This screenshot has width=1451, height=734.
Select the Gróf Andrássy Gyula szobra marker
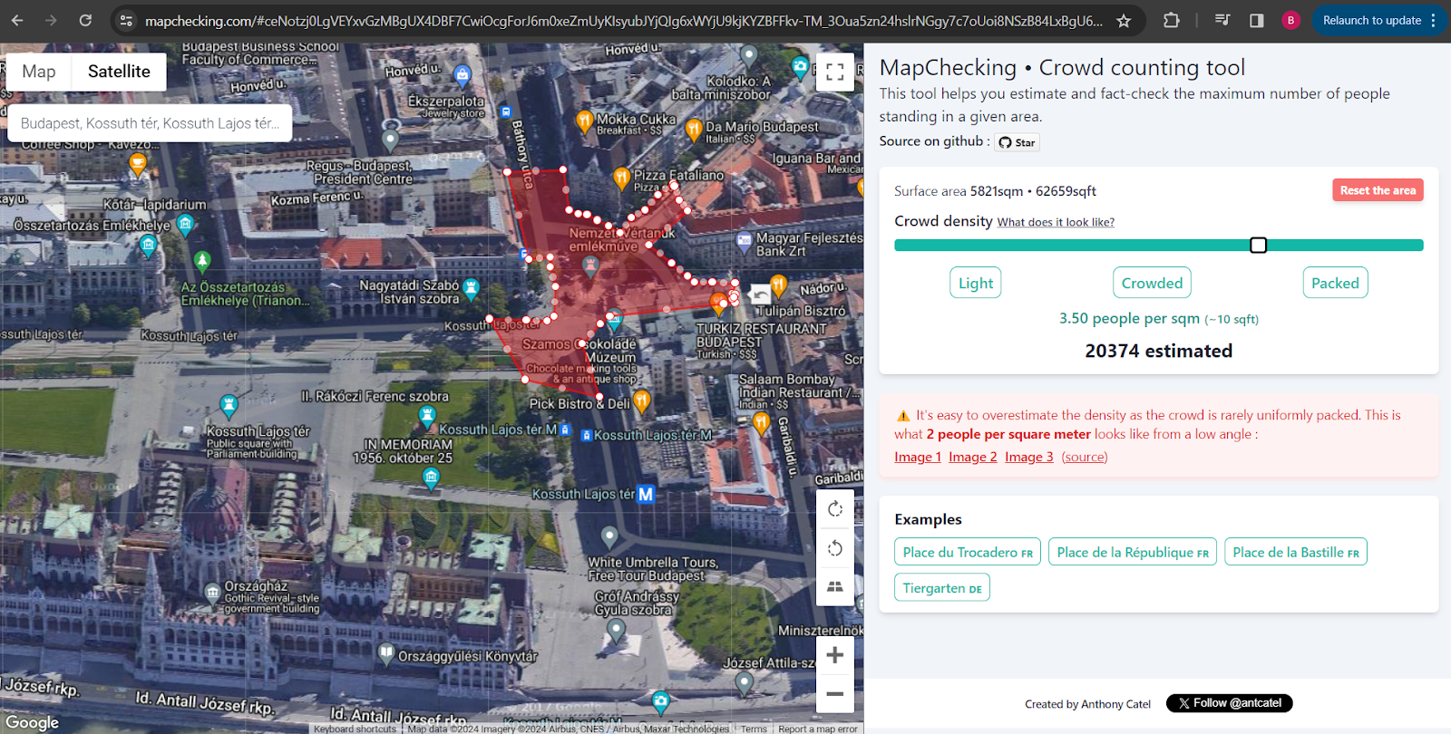[x=616, y=630]
